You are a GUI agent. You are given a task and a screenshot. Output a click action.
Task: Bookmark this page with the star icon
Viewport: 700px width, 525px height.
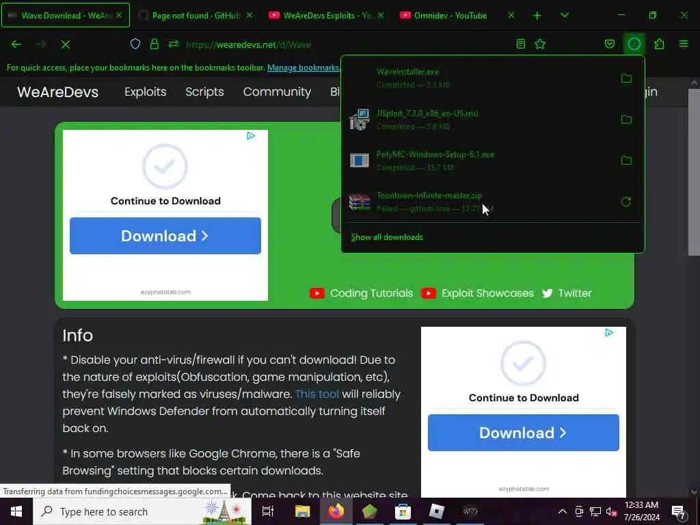click(x=540, y=44)
